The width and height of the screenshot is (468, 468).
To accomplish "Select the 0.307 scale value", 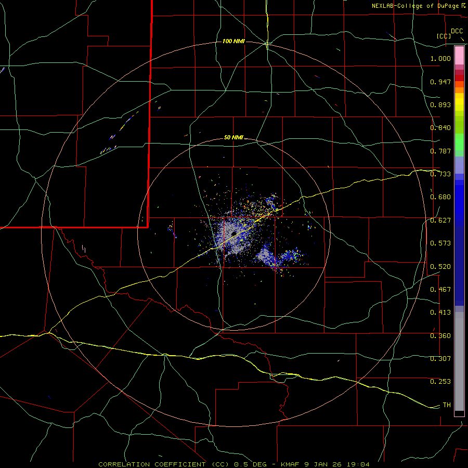I will (440, 359).
